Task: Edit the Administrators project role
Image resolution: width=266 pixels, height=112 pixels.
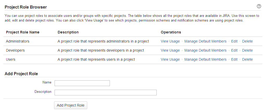Action: pyautogui.click(x=234, y=41)
